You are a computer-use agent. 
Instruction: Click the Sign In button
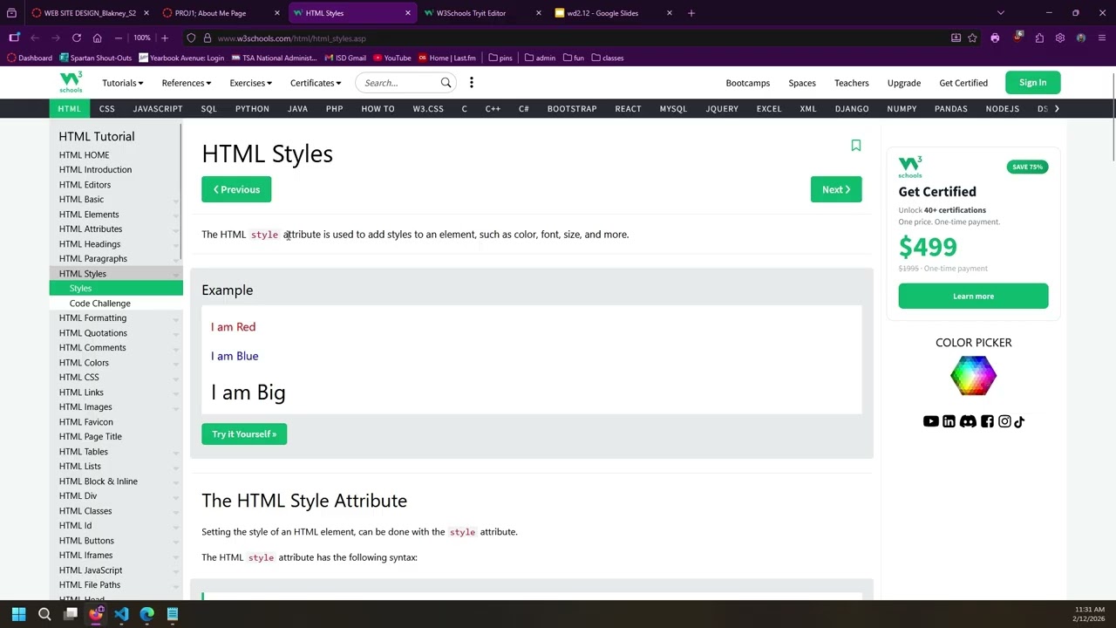pos(1032,83)
